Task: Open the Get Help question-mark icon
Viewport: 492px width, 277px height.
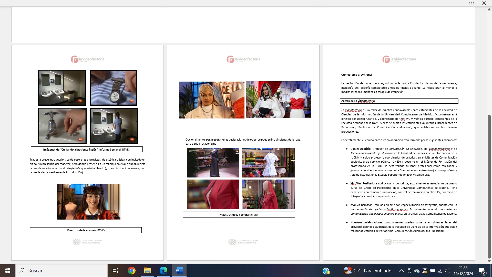Action: coord(326,271)
